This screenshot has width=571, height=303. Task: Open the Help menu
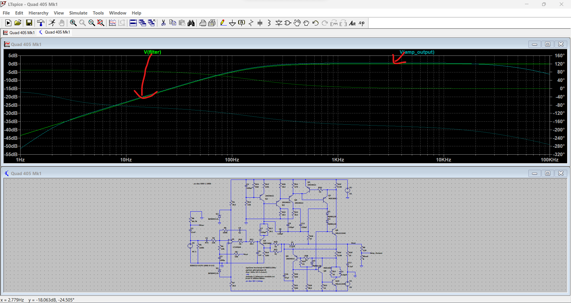click(137, 13)
